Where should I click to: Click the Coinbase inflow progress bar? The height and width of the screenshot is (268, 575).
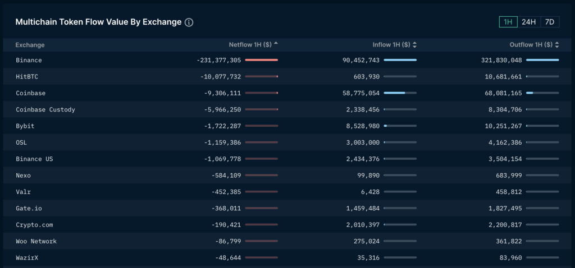coord(400,93)
